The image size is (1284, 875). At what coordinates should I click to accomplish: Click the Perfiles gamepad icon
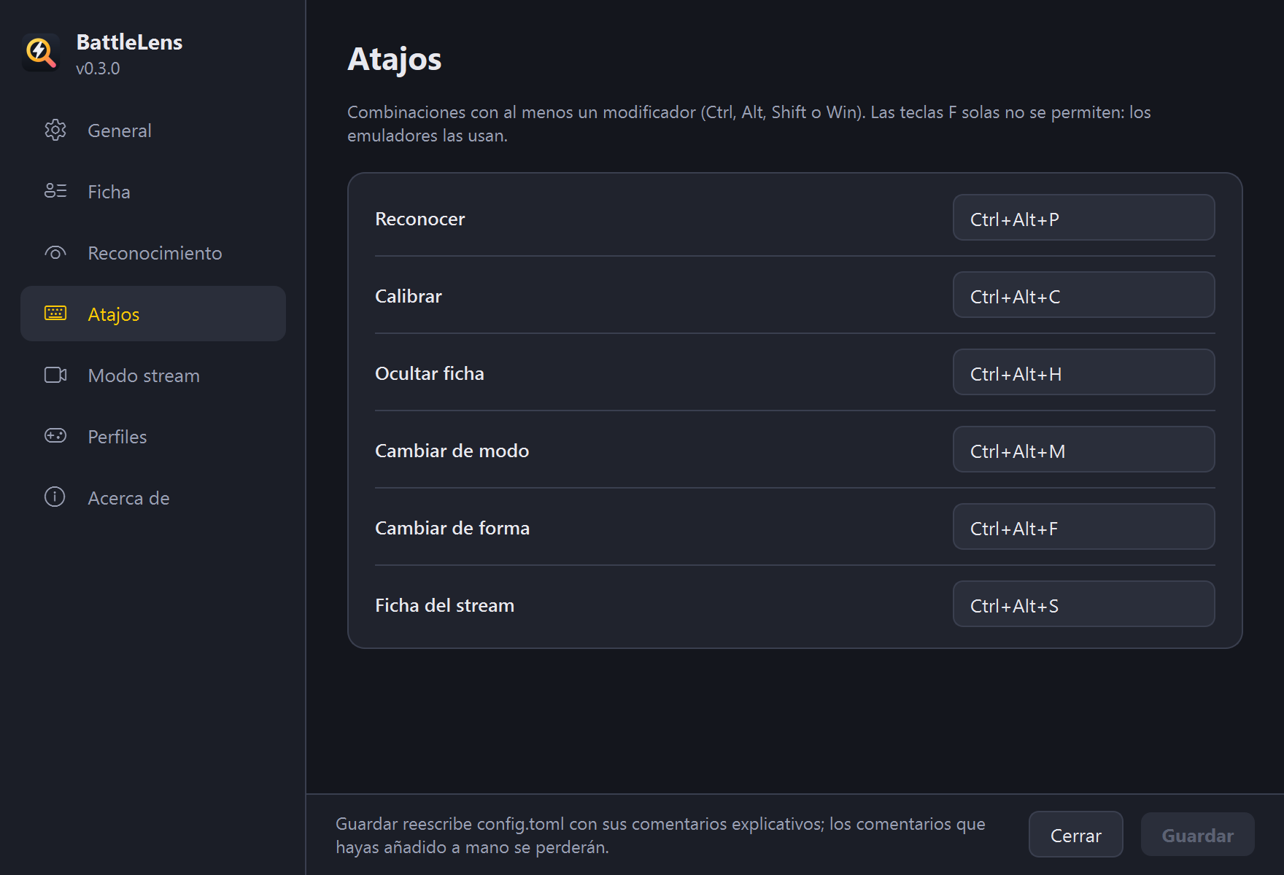click(55, 436)
